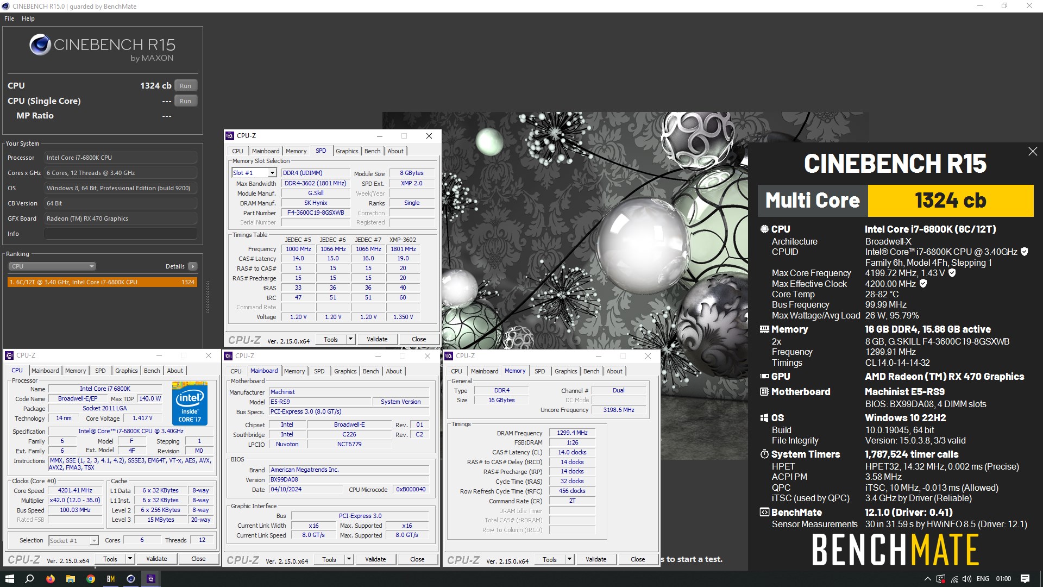Click Core Speed 4201.41 MHz value
Viewport: 1043px width, 587px height.
point(75,490)
